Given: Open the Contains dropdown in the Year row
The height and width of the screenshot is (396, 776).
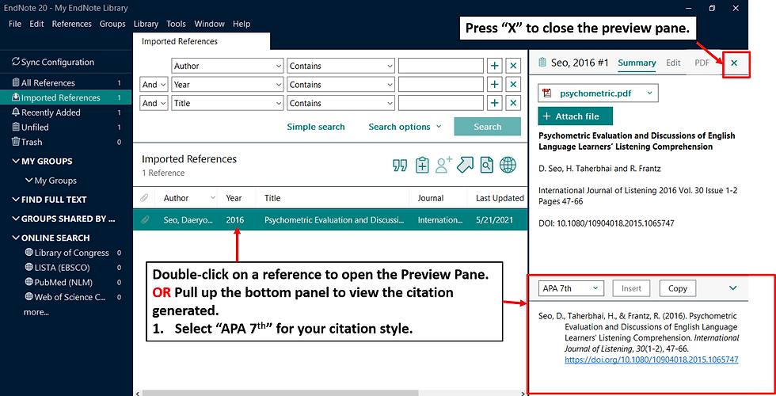Looking at the screenshot, I should tap(341, 85).
